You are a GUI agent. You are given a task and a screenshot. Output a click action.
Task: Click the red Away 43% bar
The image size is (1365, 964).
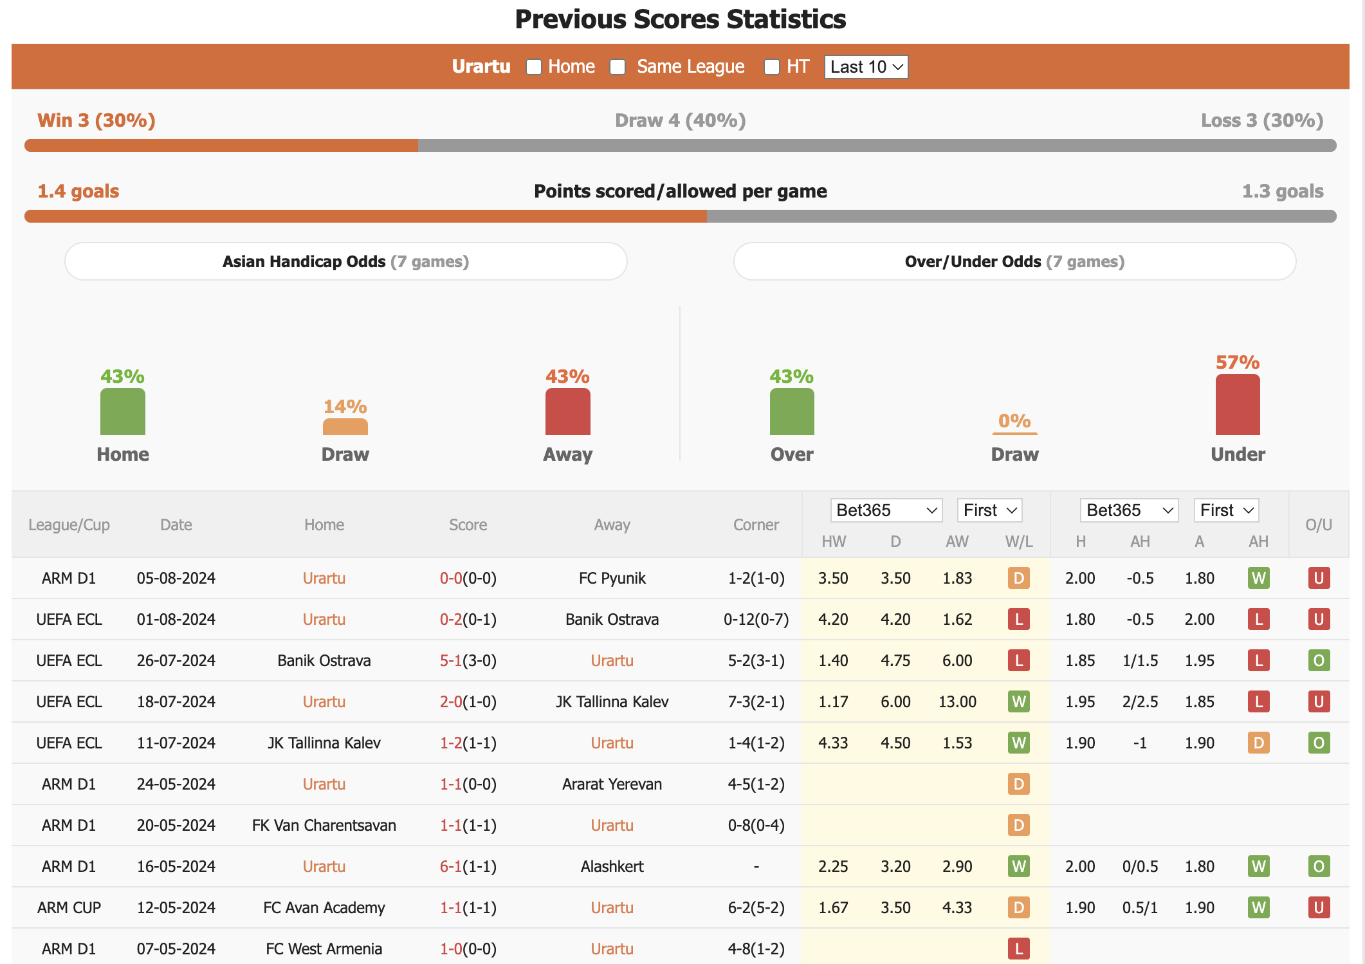568,412
